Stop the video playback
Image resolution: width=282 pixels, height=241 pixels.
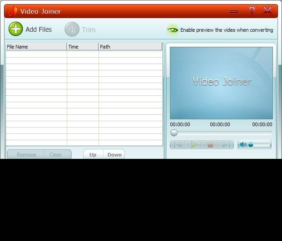(x=210, y=145)
